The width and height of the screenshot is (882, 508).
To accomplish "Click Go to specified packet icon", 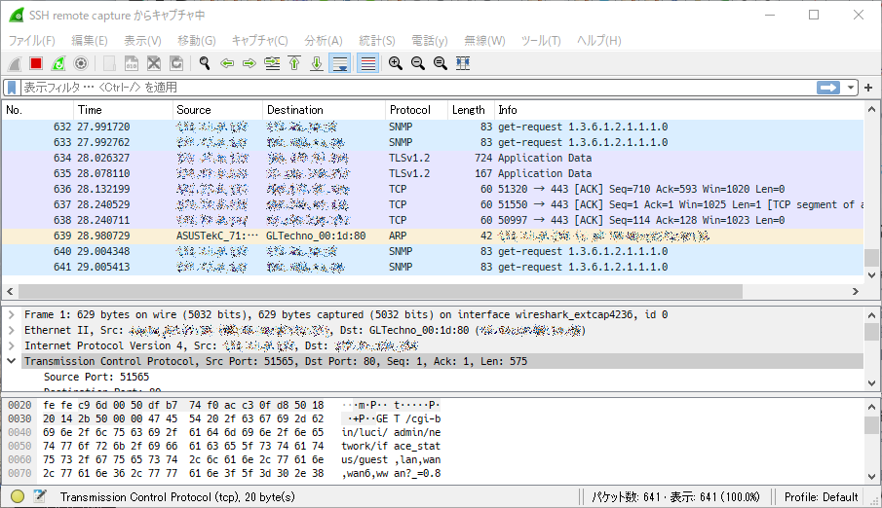I will coord(272,63).
